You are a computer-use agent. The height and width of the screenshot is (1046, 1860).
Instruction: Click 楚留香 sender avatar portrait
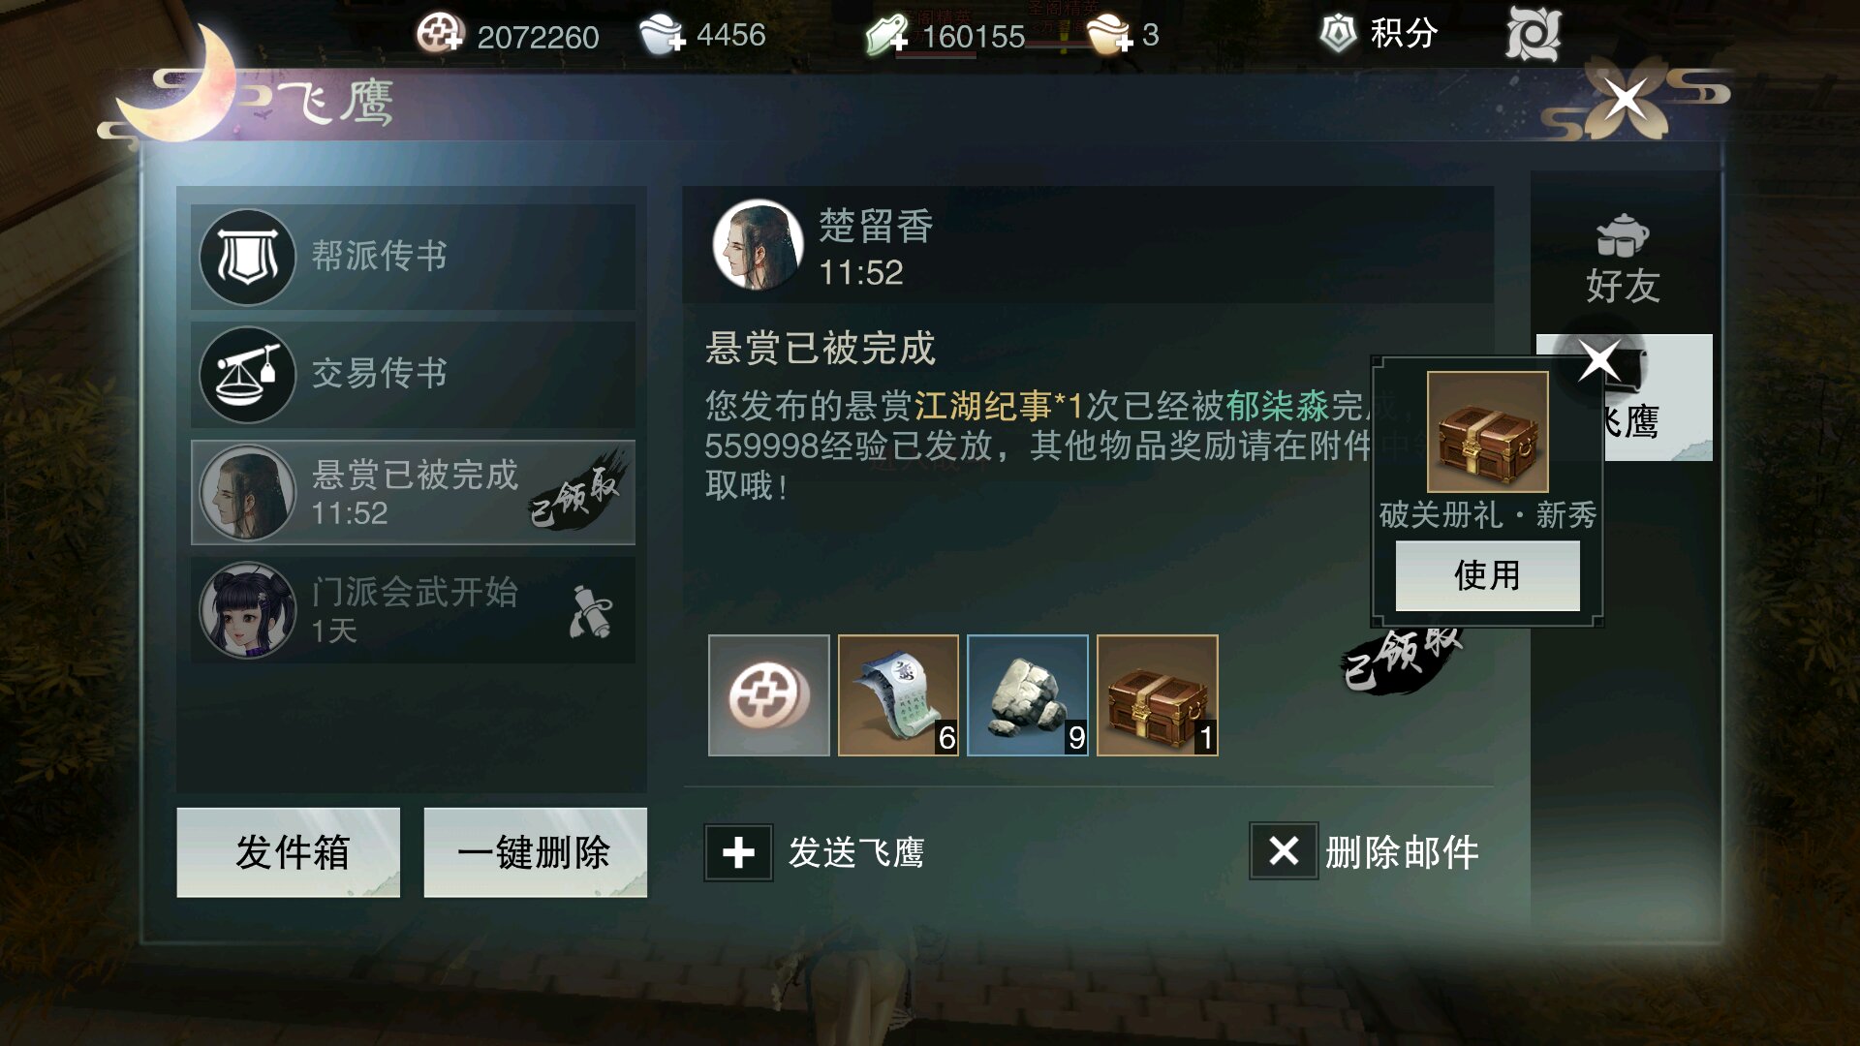[758, 245]
